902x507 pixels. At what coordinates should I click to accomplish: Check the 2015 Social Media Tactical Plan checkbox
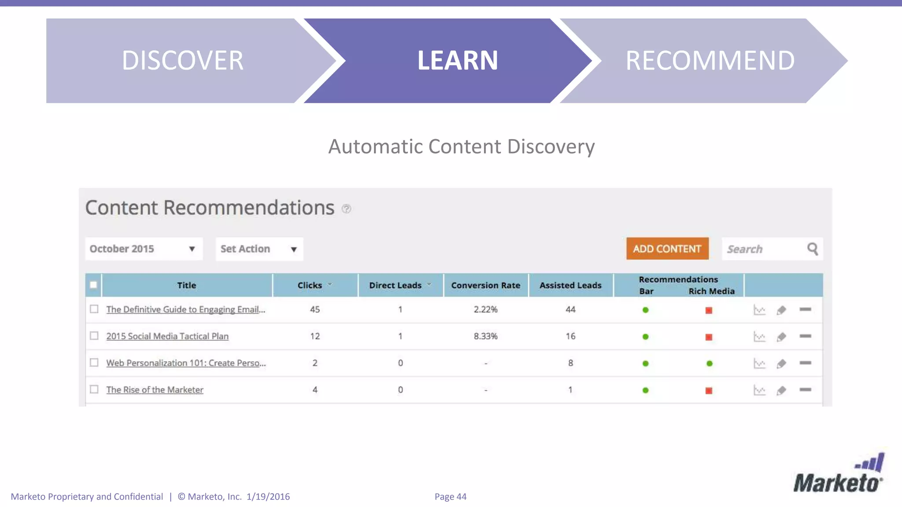[94, 336]
